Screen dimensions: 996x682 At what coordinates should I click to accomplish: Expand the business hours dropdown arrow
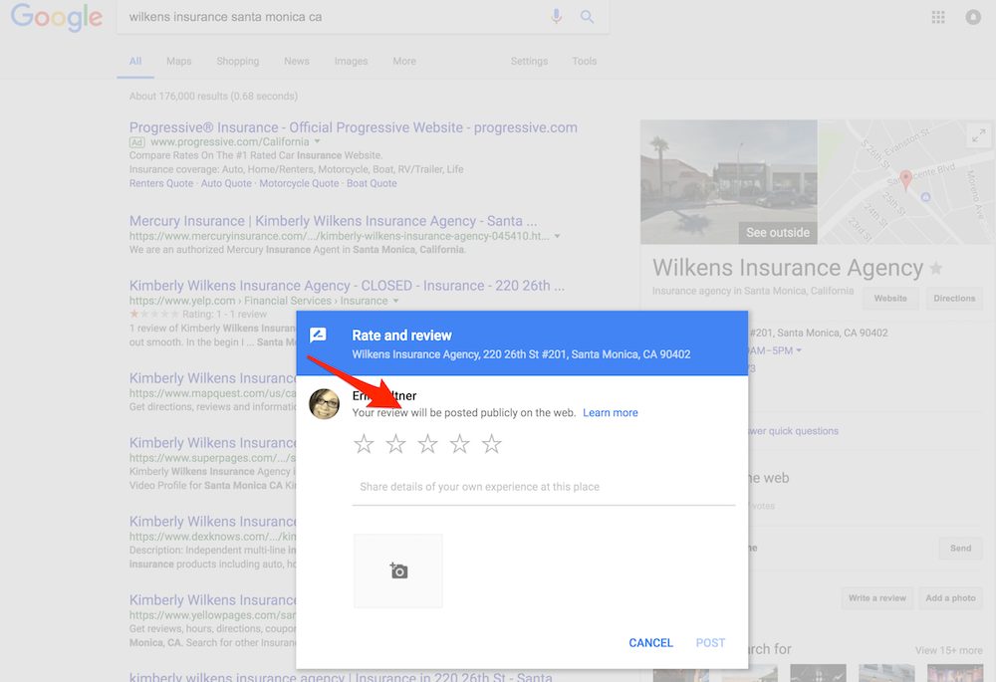point(799,350)
